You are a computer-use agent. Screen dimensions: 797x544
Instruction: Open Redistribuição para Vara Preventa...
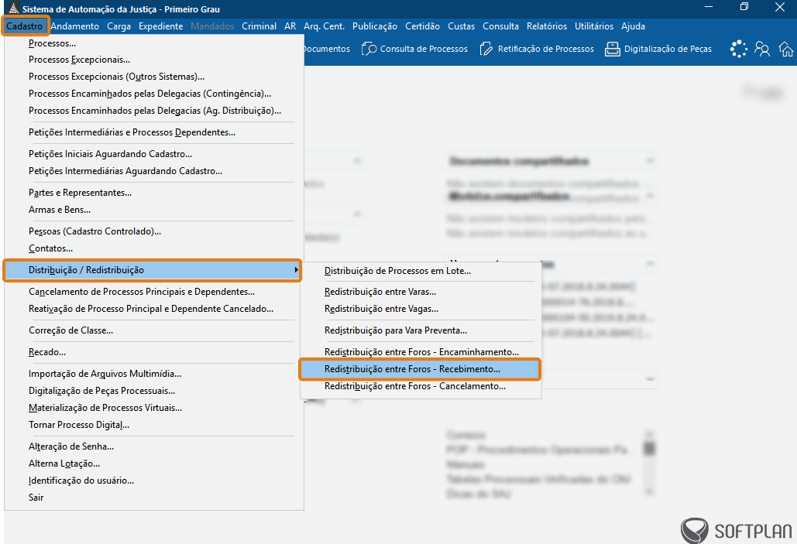point(421,330)
